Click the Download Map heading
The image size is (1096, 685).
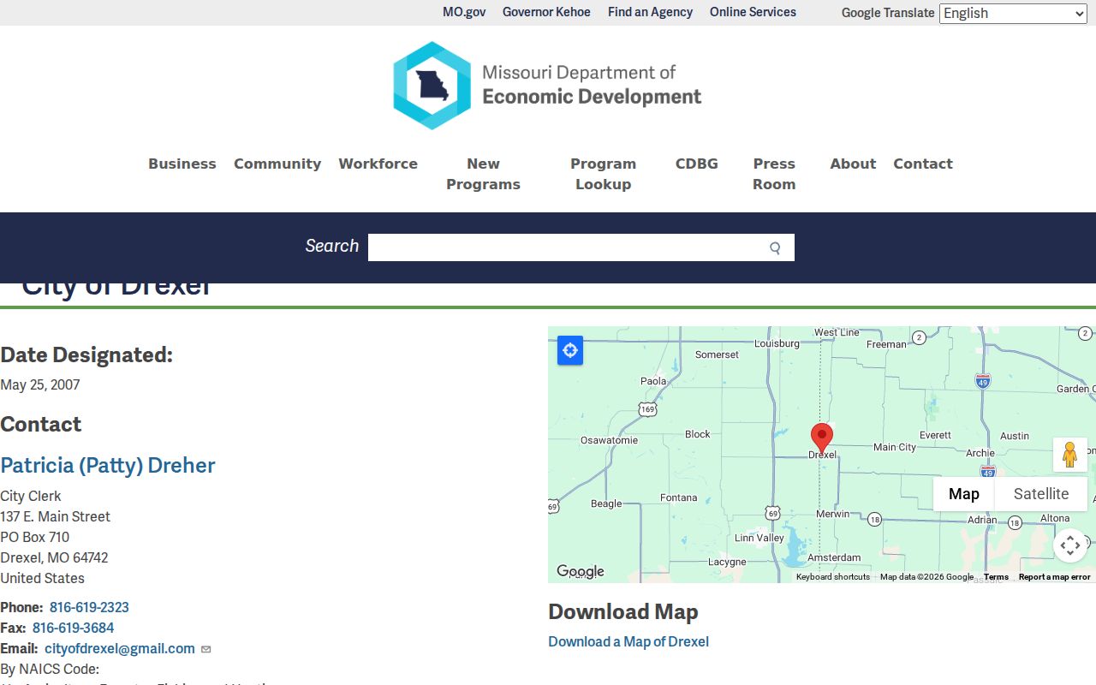623,611
